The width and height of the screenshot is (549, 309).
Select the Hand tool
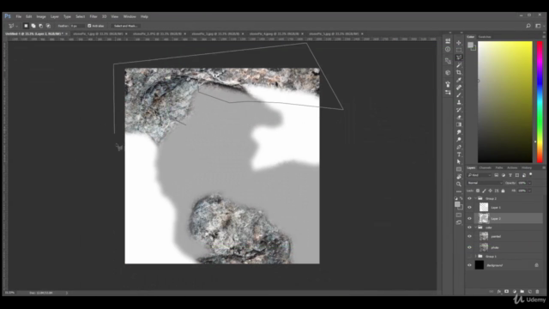459,177
